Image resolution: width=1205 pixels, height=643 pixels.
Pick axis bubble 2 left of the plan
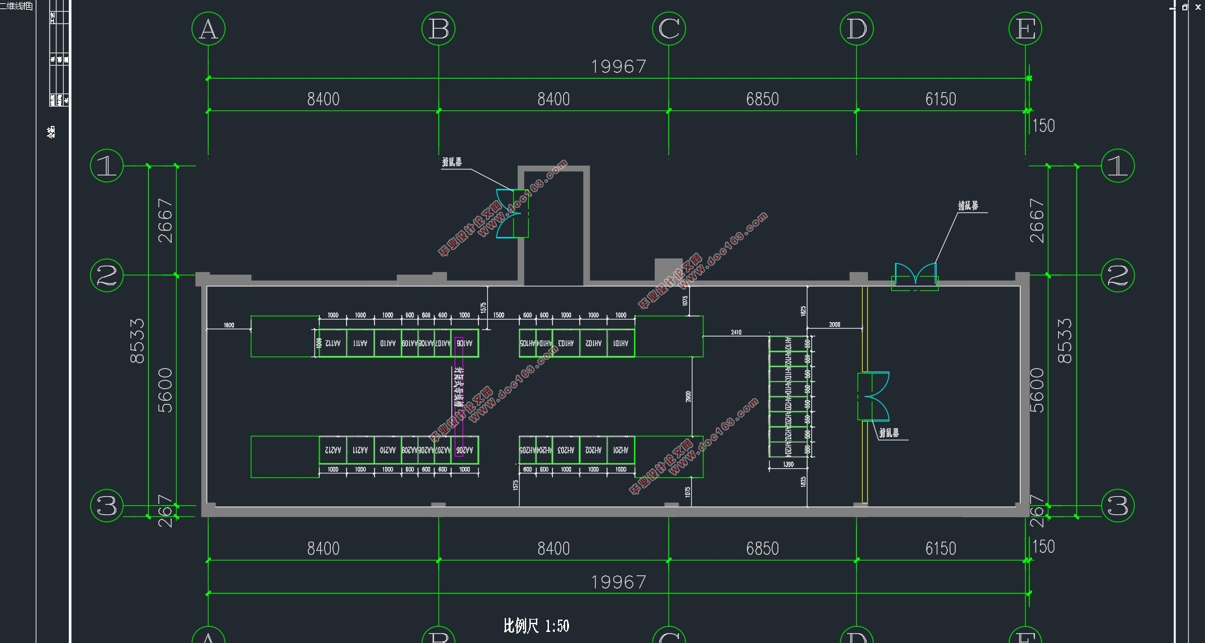tap(107, 275)
